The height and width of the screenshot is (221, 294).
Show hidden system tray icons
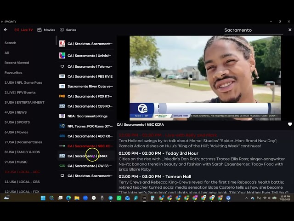click(x=246, y=198)
